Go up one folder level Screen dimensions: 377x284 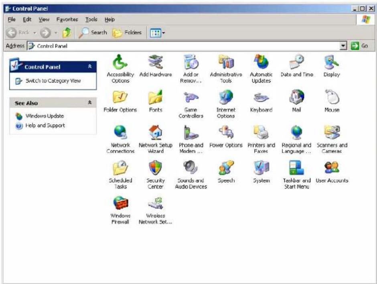tap(67, 33)
